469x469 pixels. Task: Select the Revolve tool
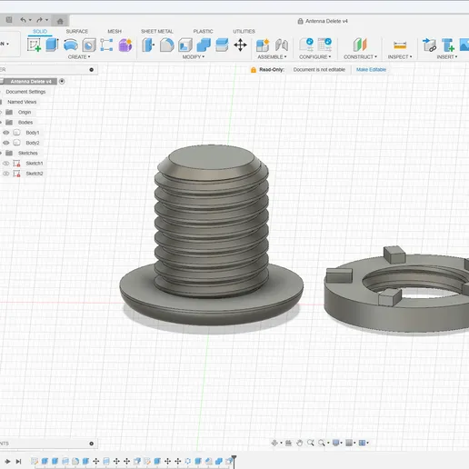tap(71, 45)
